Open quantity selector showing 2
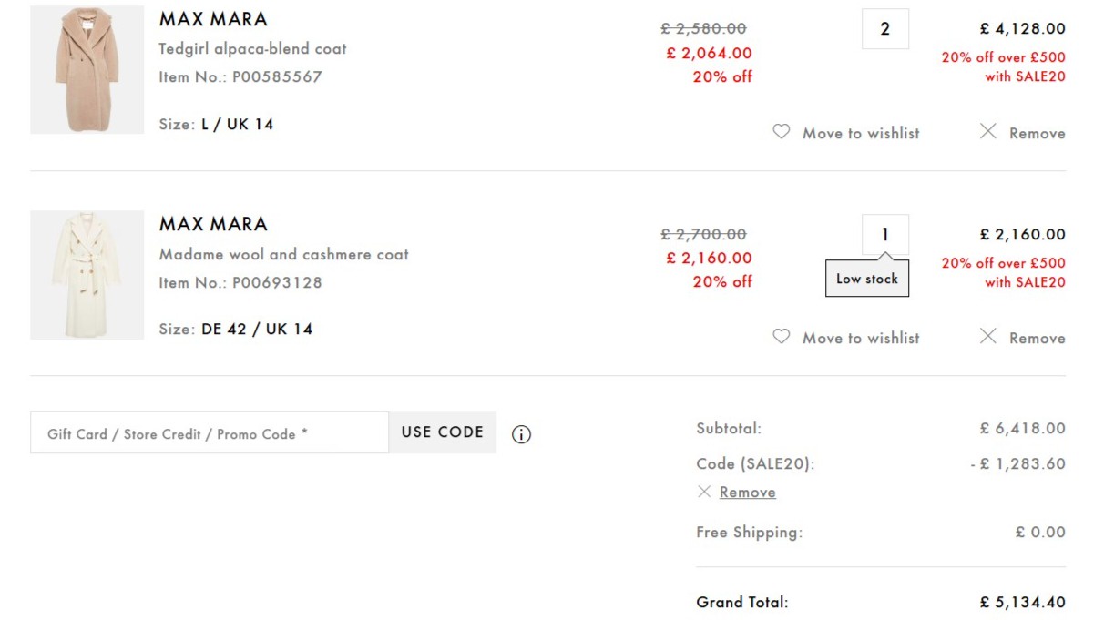The width and height of the screenshot is (1094, 620). [884, 29]
